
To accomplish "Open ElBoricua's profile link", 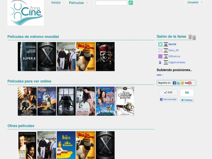I will click(174, 56).
